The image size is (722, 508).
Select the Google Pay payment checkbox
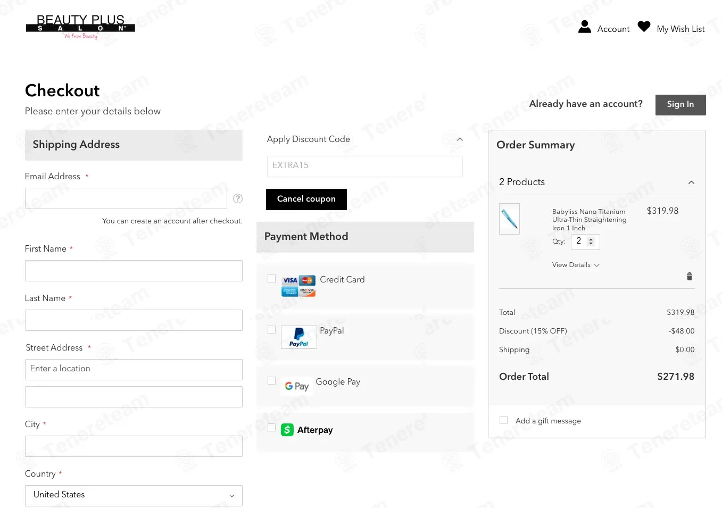point(271,381)
